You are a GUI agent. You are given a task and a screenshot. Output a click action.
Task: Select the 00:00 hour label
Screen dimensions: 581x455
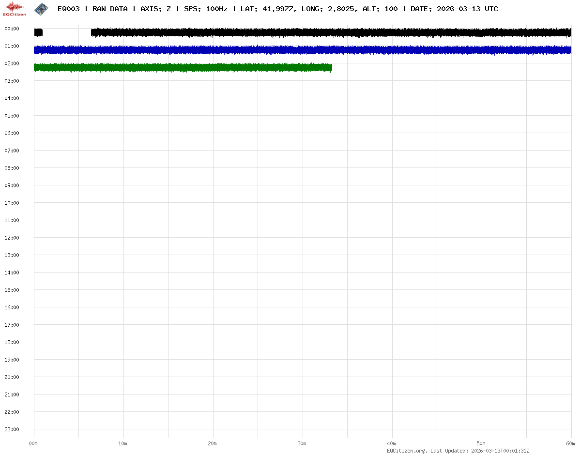click(x=12, y=29)
